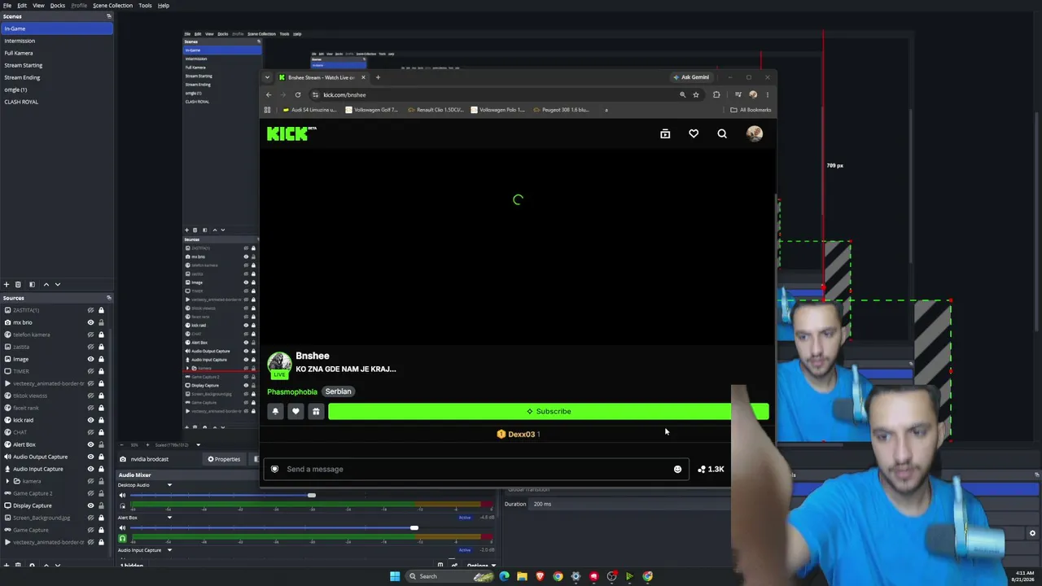The image size is (1042, 586).
Task: Open the Scene Collection menu
Action: coord(112,6)
